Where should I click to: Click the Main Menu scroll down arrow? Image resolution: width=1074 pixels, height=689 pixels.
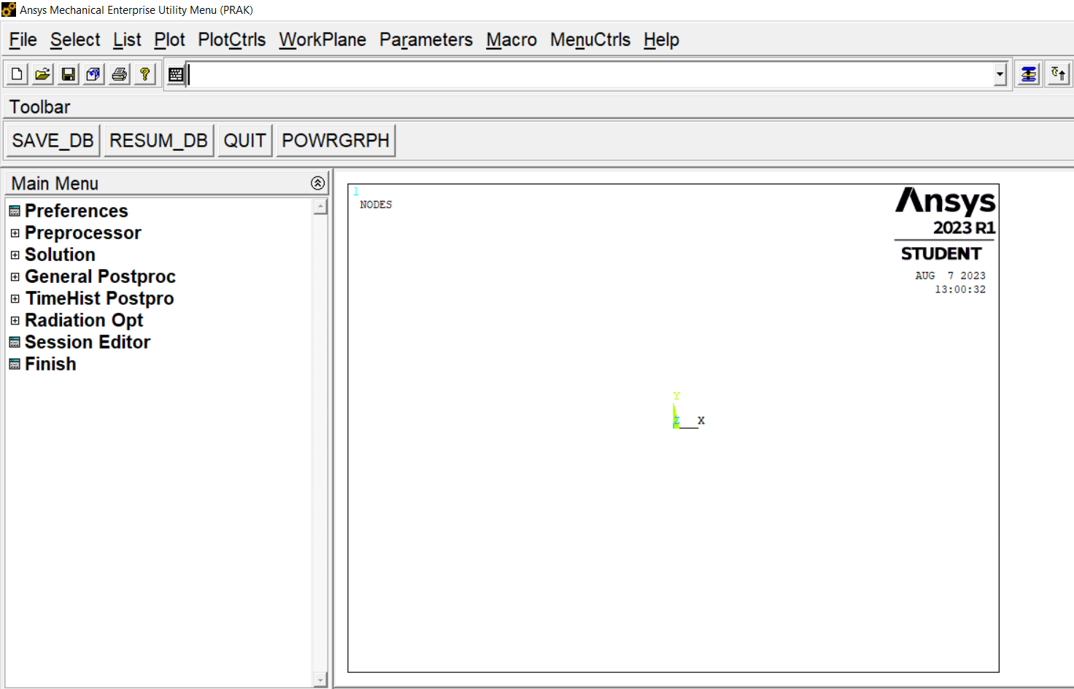pyautogui.click(x=320, y=680)
